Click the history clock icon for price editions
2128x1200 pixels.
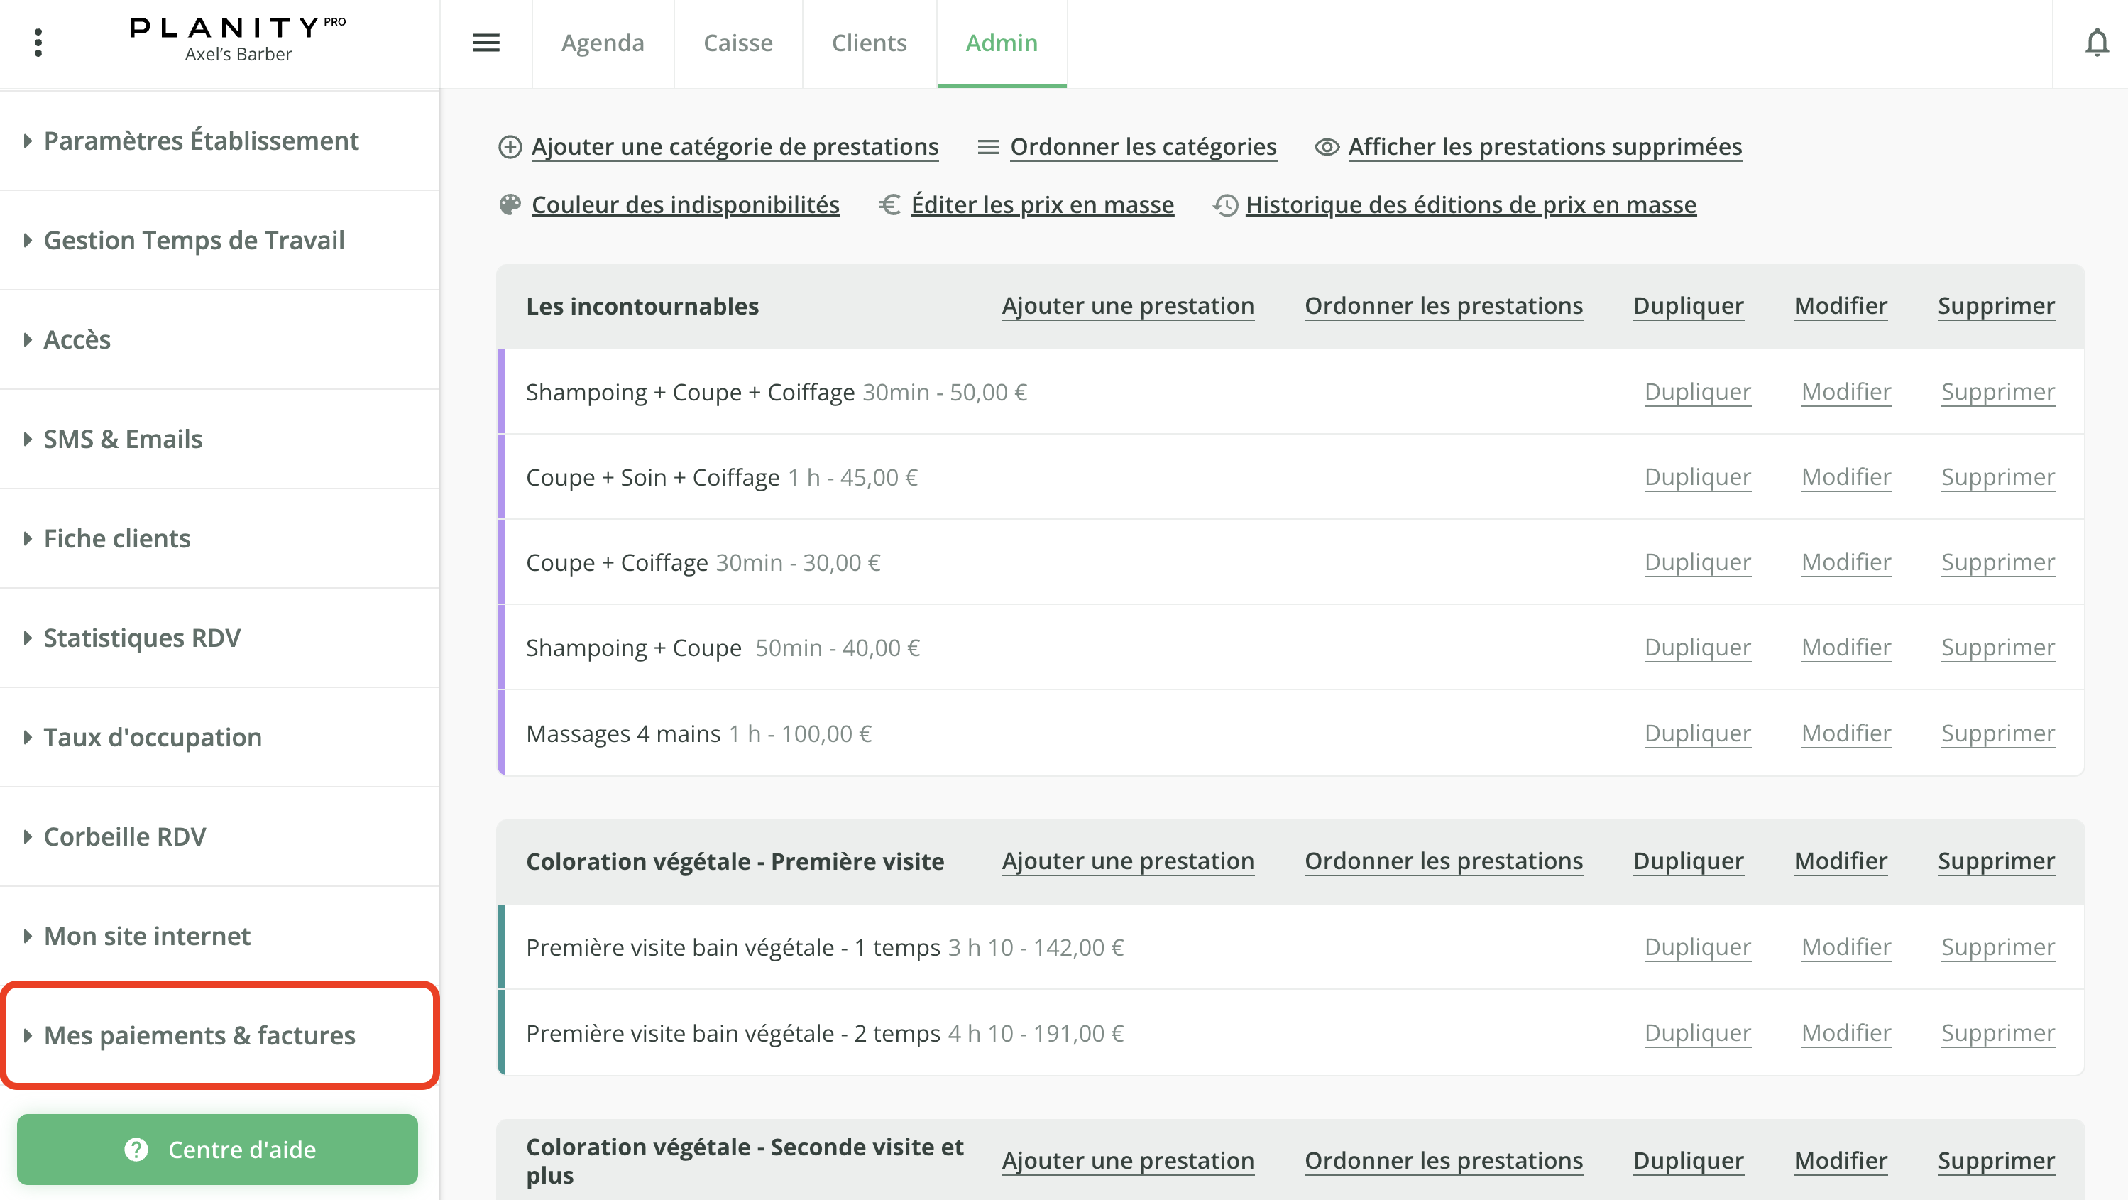point(1225,204)
